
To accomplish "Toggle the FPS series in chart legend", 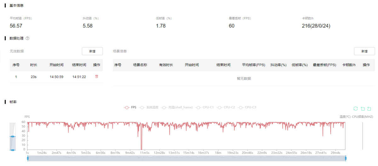I will (130, 108).
